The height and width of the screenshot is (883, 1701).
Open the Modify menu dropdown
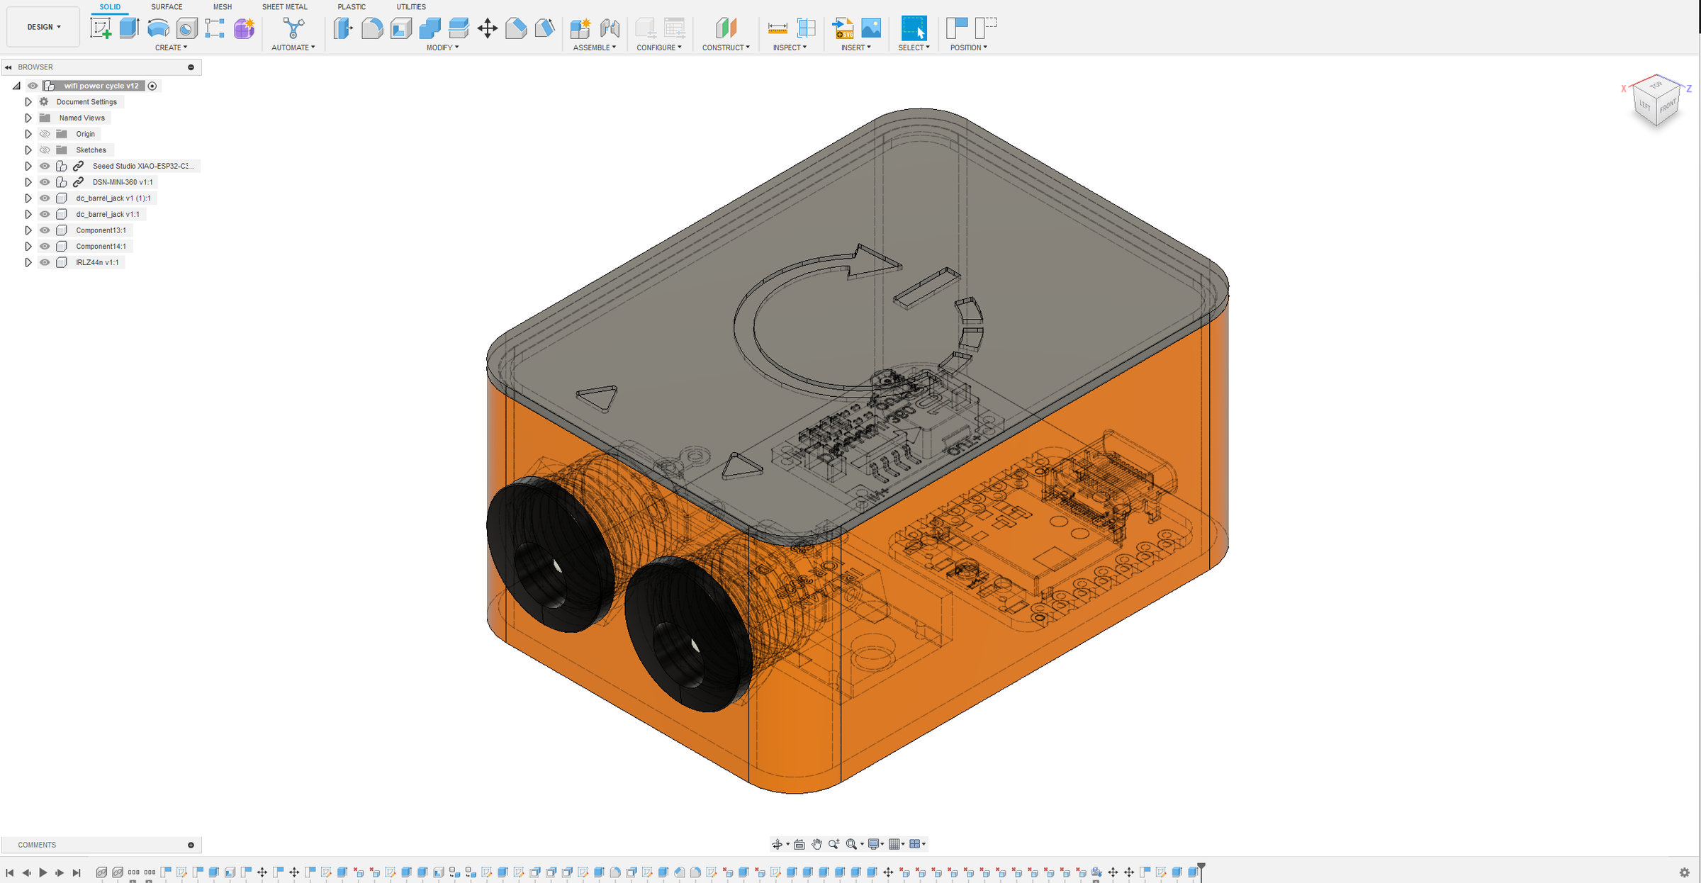[x=442, y=47]
